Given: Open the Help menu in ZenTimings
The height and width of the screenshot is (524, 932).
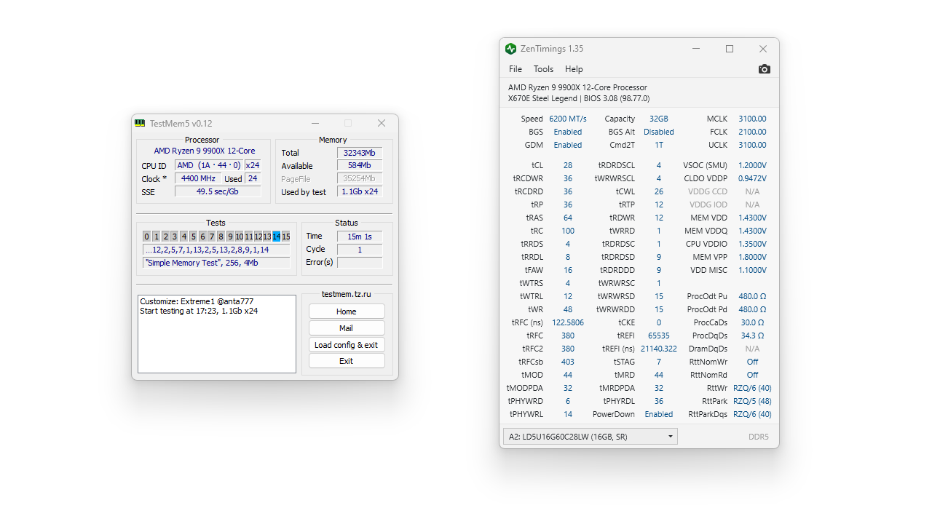Looking at the screenshot, I should [574, 69].
